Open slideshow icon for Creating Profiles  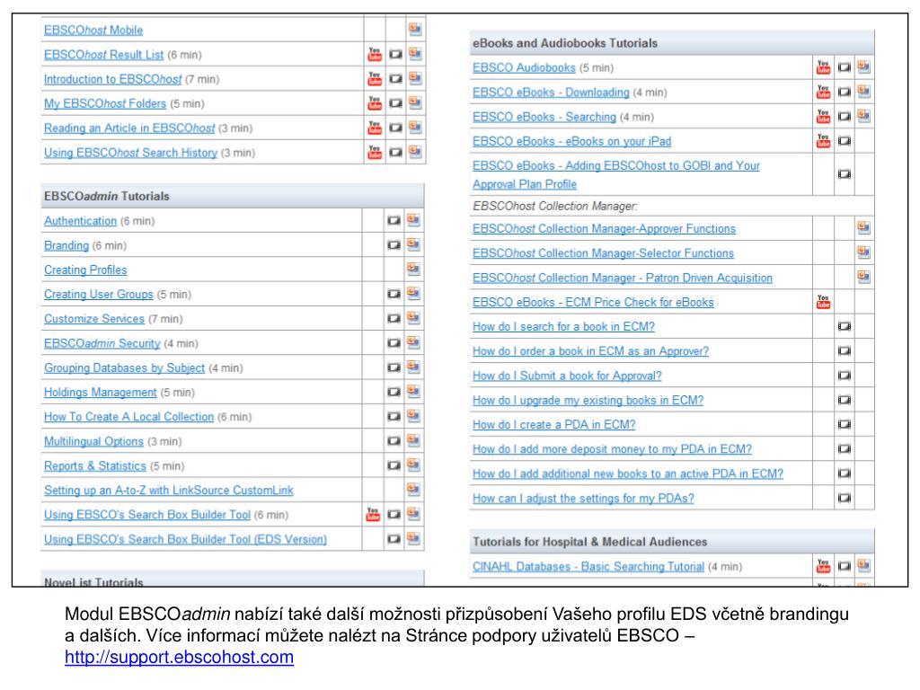click(x=413, y=270)
